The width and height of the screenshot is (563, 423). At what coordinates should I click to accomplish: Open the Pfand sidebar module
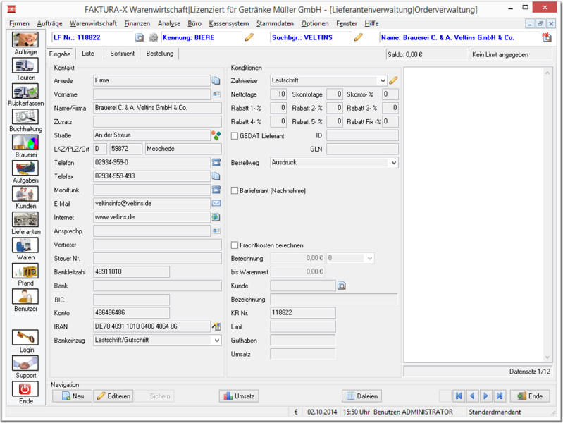click(25, 271)
